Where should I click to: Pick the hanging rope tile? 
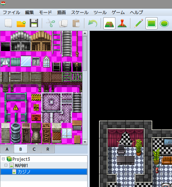(x=77, y=44)
